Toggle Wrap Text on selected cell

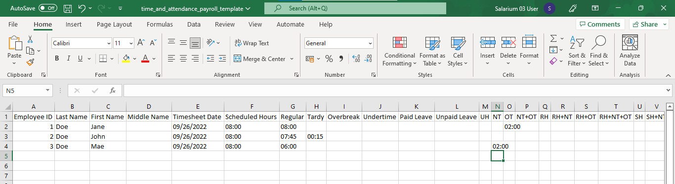point(252,43)
